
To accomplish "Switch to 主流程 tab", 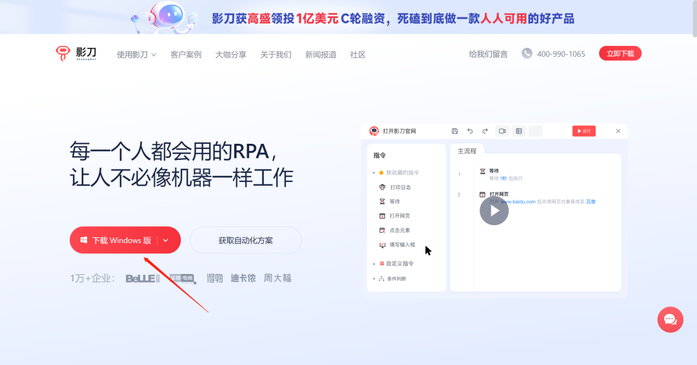I will (x=467, y=151).
